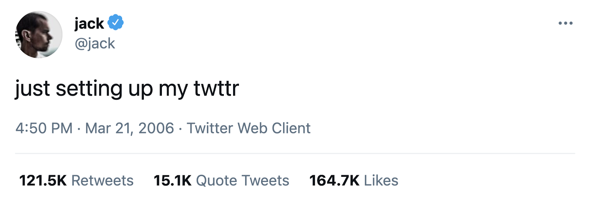Open the @jack handle link
This screenshot has height=204, width=590.
pyautogui.click(x=95, y=43)
